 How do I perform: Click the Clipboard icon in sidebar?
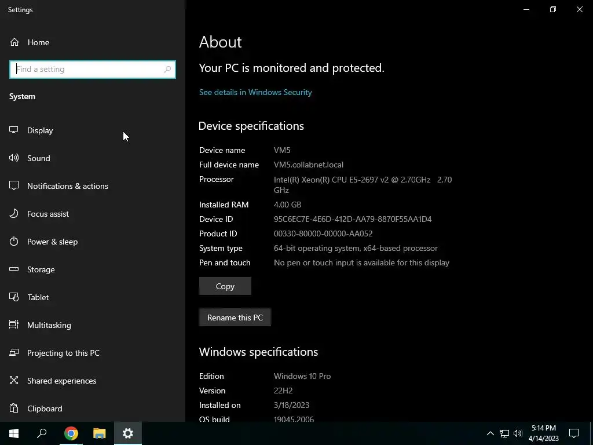coord(14,408)
